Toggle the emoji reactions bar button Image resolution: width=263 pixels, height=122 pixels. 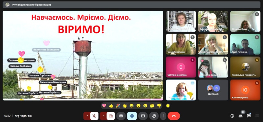(132, 116)
